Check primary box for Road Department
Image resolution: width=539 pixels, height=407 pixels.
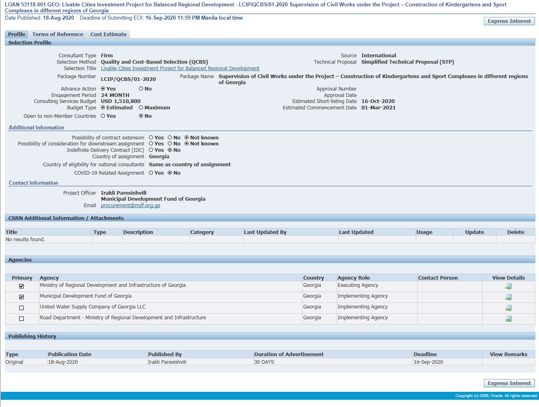(22, 319)
